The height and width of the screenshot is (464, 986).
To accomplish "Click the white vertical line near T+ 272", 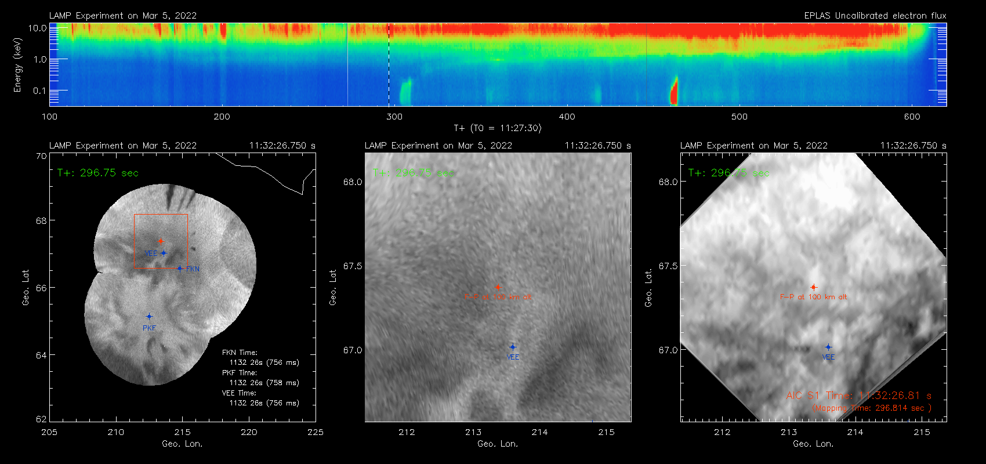I will click(347, 64).
